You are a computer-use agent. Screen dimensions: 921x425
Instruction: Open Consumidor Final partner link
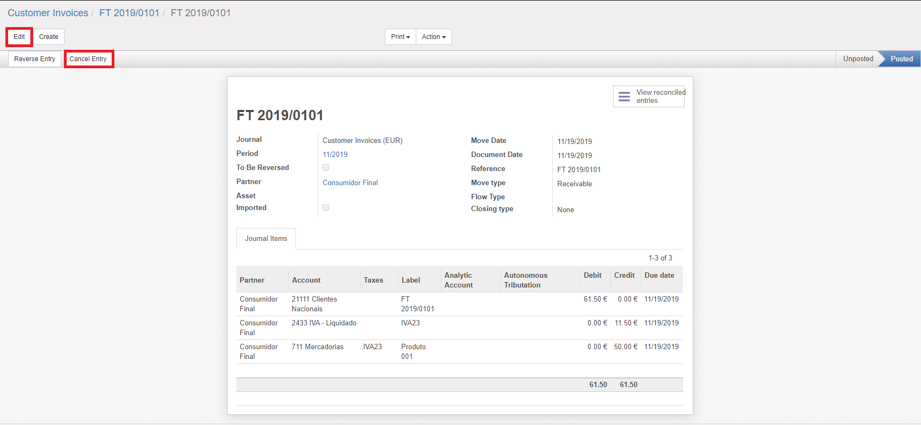[350, 182]
